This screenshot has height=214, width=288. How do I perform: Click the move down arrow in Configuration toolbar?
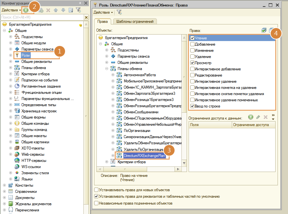[63, 10]
